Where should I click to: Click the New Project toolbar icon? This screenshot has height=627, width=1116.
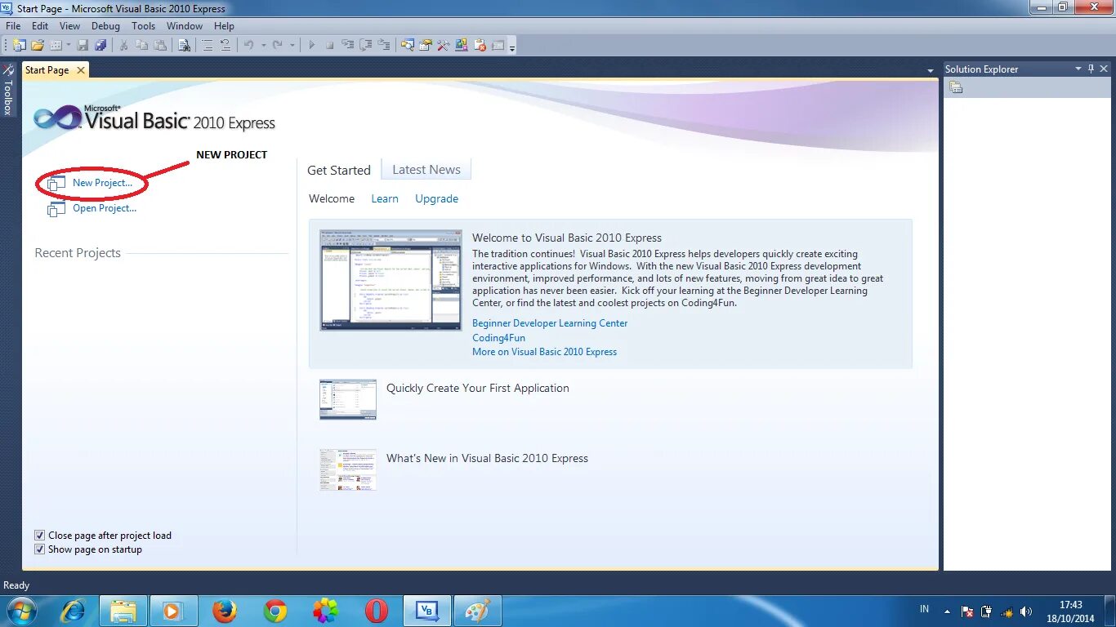(19, 45)
